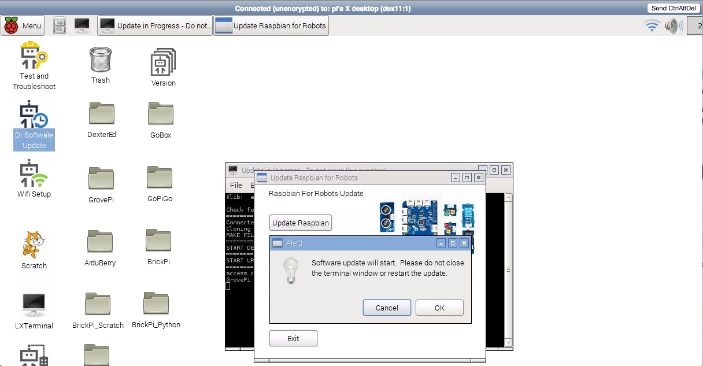Select the Update Raspbian for Robots taskbar entry
703x366 pixels.
coord(271,25)
